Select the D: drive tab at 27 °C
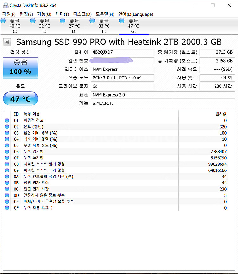The height and width of the screenshot is (274, 238). [x=74, y=26]
